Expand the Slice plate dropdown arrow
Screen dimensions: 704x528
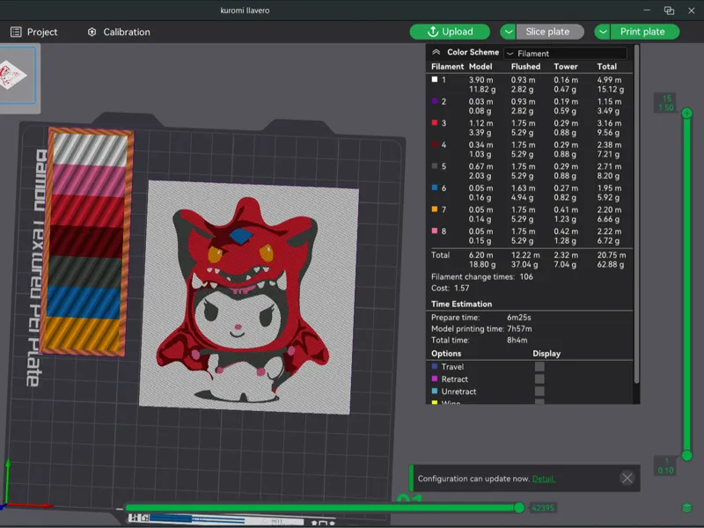click(508, 32)
